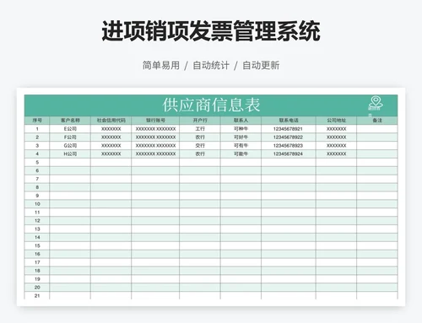
Task: Select phone number 12345678921
Action: (288, 129)
